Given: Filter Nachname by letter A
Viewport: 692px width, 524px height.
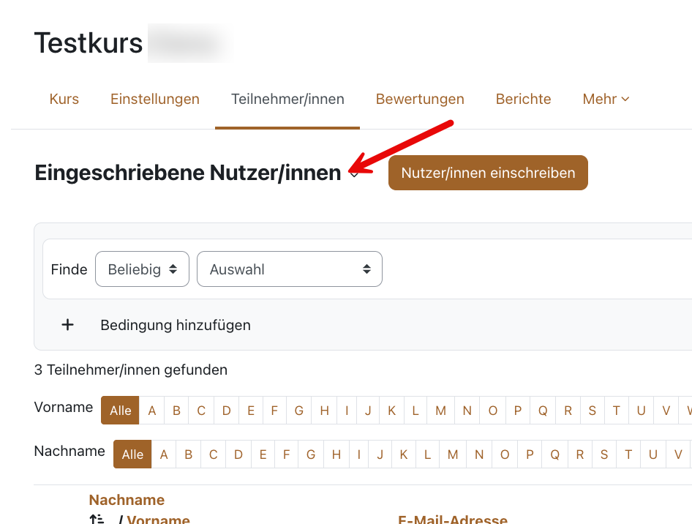Looking at the screenshot, I should 164,454.
